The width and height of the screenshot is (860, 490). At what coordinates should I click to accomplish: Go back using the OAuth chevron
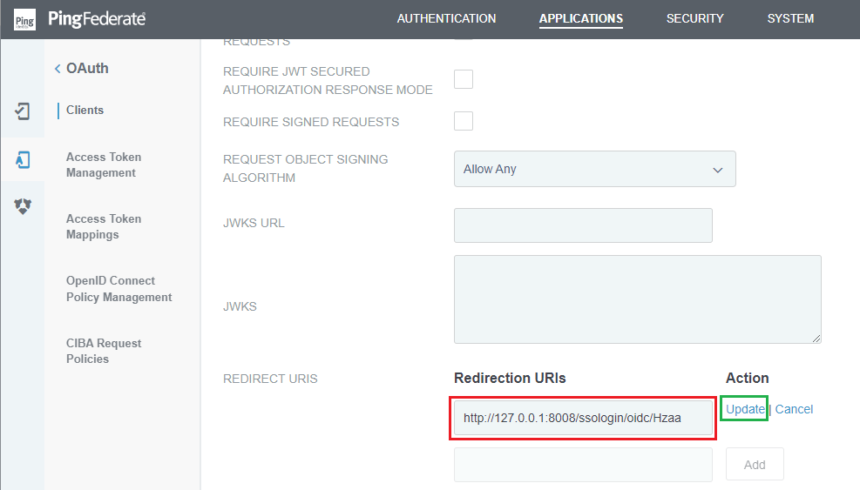pyautogui.click(x=58, y=69)
